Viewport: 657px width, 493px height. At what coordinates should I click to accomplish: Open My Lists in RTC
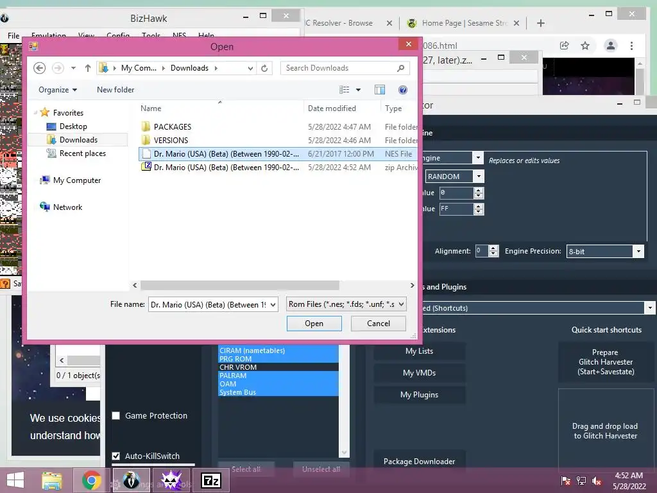coord(420,351)
